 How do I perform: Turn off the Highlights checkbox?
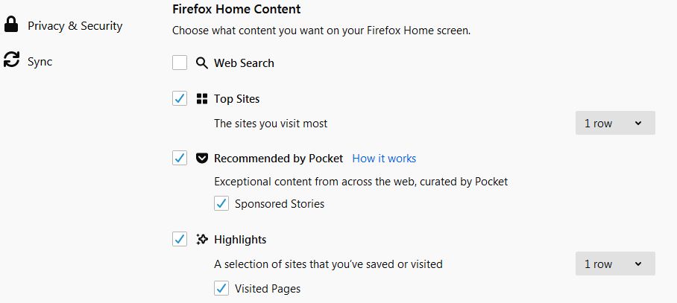click(x=180, y=239)
